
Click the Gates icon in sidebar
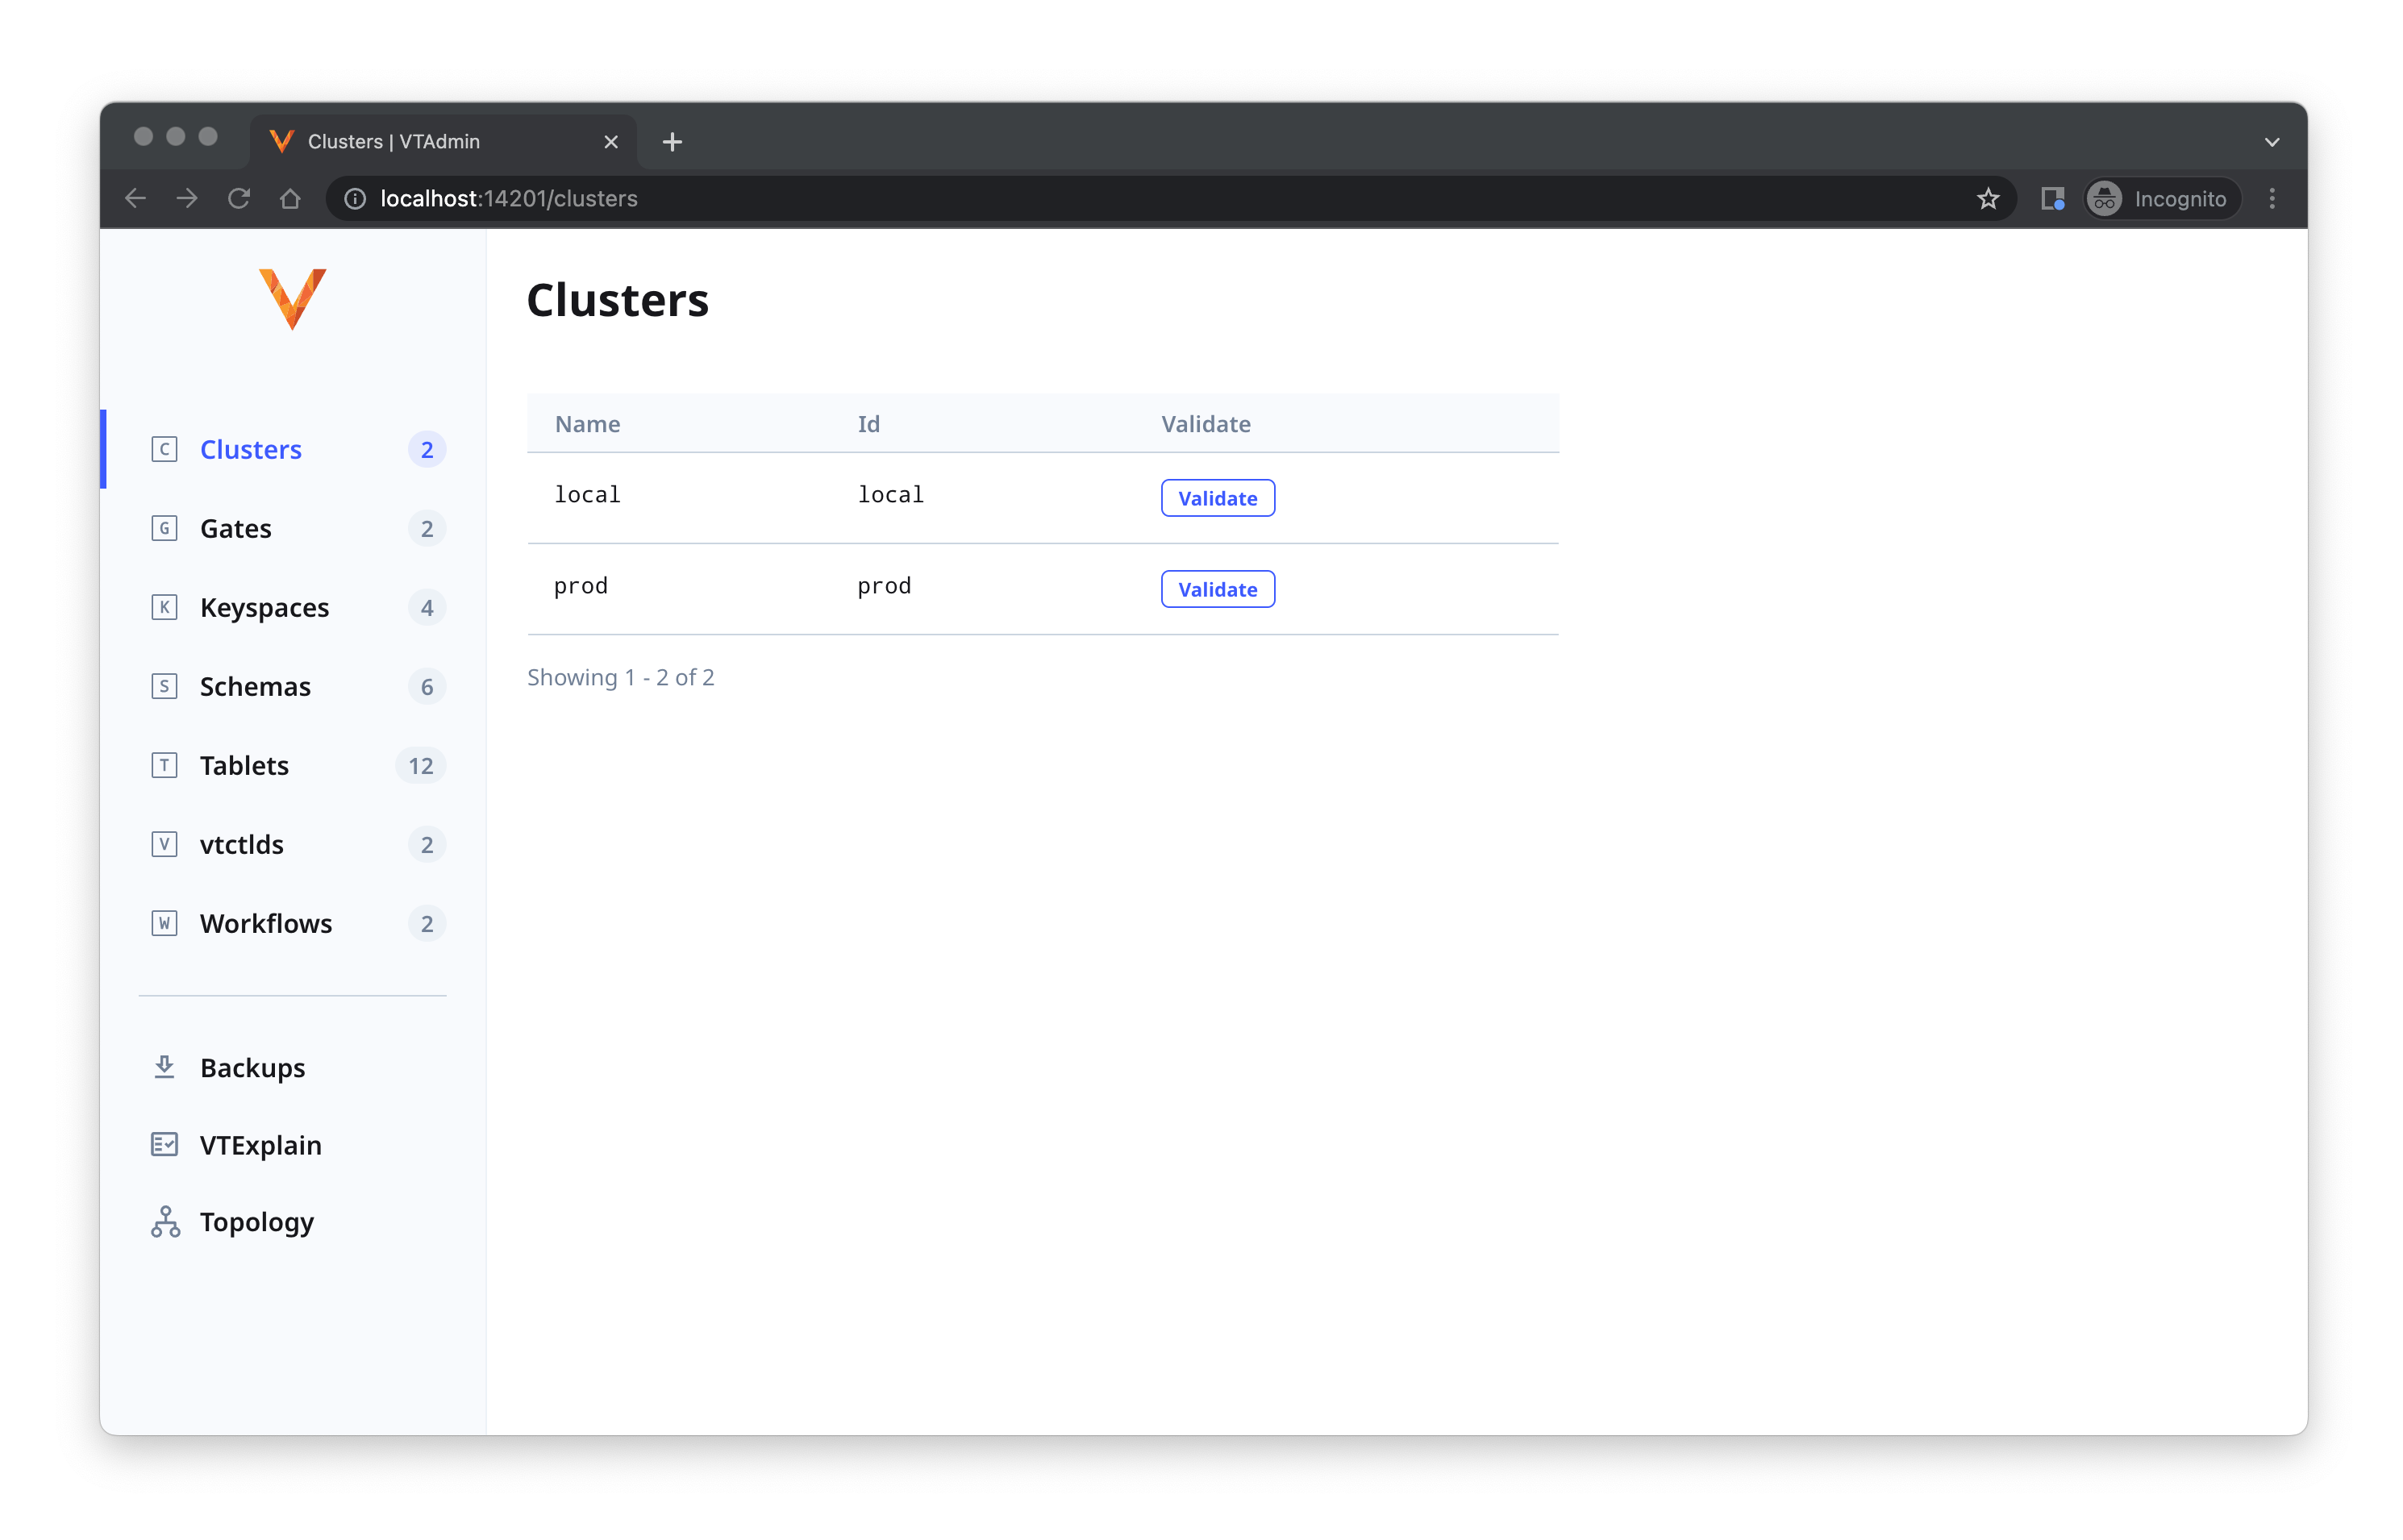(x=165, y=527)
